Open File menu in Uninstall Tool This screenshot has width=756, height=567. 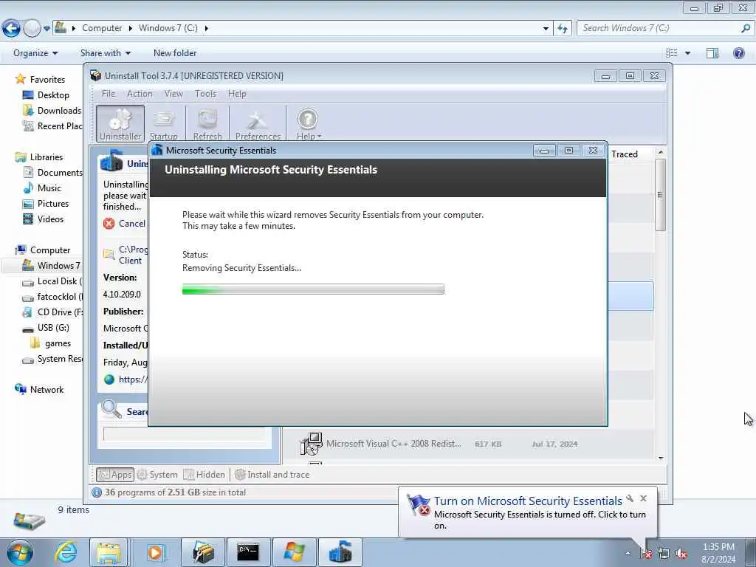[109, 94]
